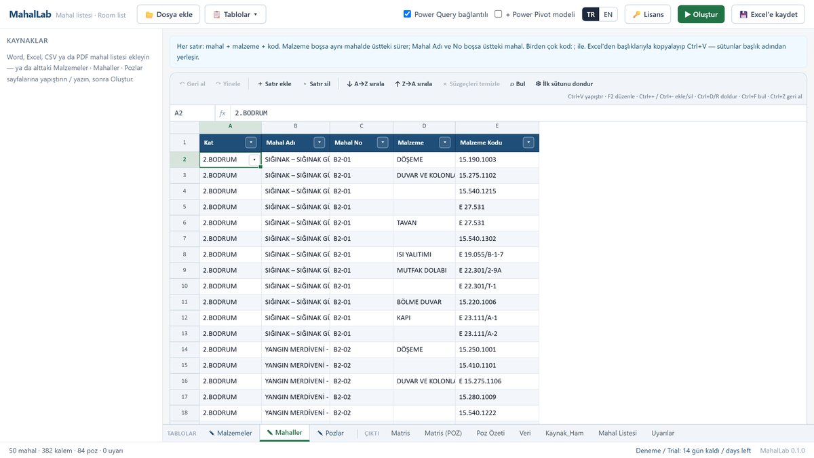Open the Malzeme column filter dropdown

(445, 142)
